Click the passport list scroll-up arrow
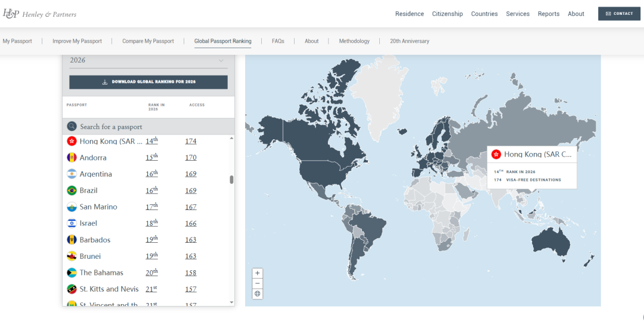Image resolution: width=644 pixels, height=322 pixels. [x=231, y=138]
